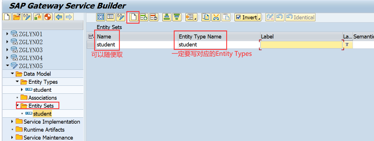This screenshot has height=141, width=374.
Task: Select the ZGLYN05 project
Action: click(x=31, y=66)
